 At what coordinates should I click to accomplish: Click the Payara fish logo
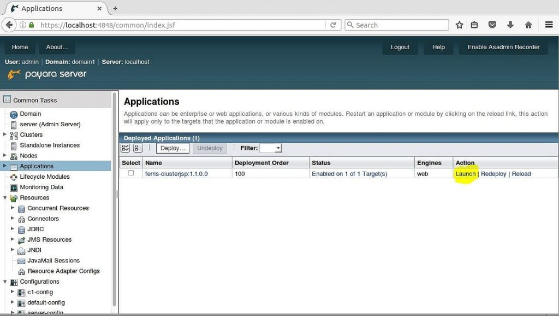14,74
